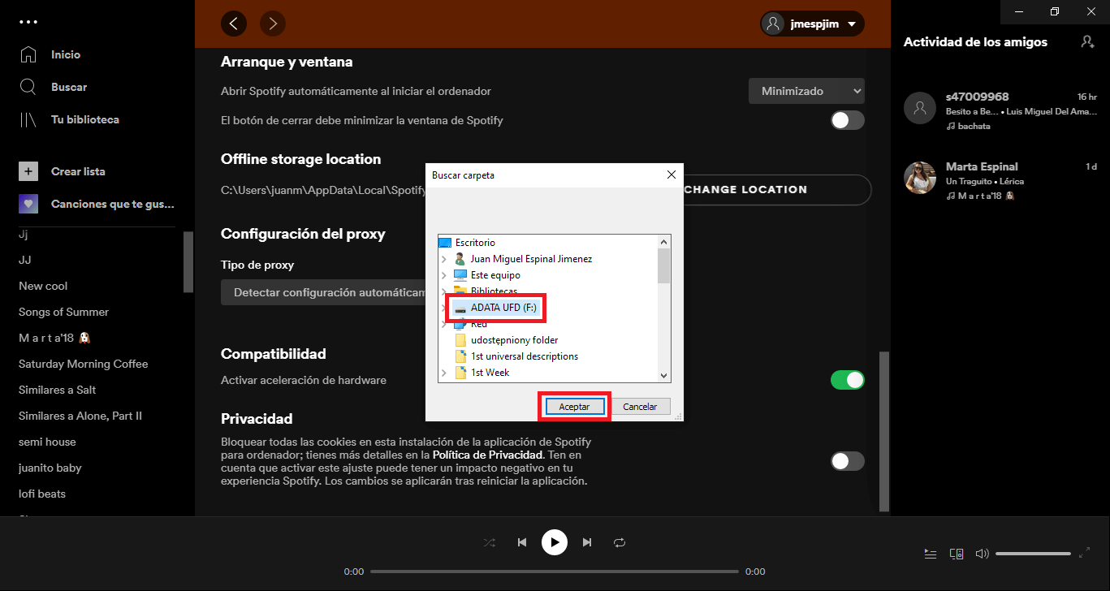Skip to previous track
Viewport: 1110px width, 591px height.
pyautogui.click(x=522, y=542)
